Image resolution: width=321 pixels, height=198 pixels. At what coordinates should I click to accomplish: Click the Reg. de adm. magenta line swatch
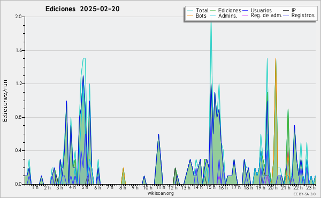point(245,16)
